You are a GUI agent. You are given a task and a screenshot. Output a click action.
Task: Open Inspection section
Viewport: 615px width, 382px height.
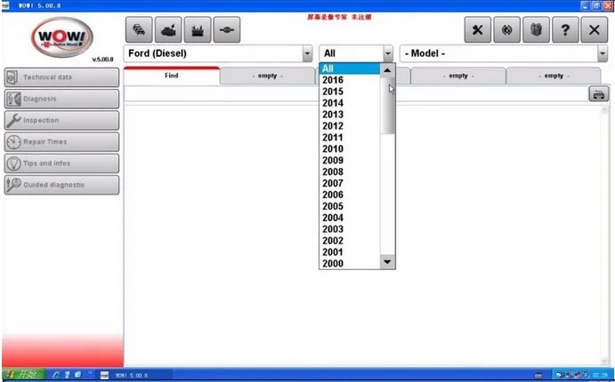tap(61, 120)
